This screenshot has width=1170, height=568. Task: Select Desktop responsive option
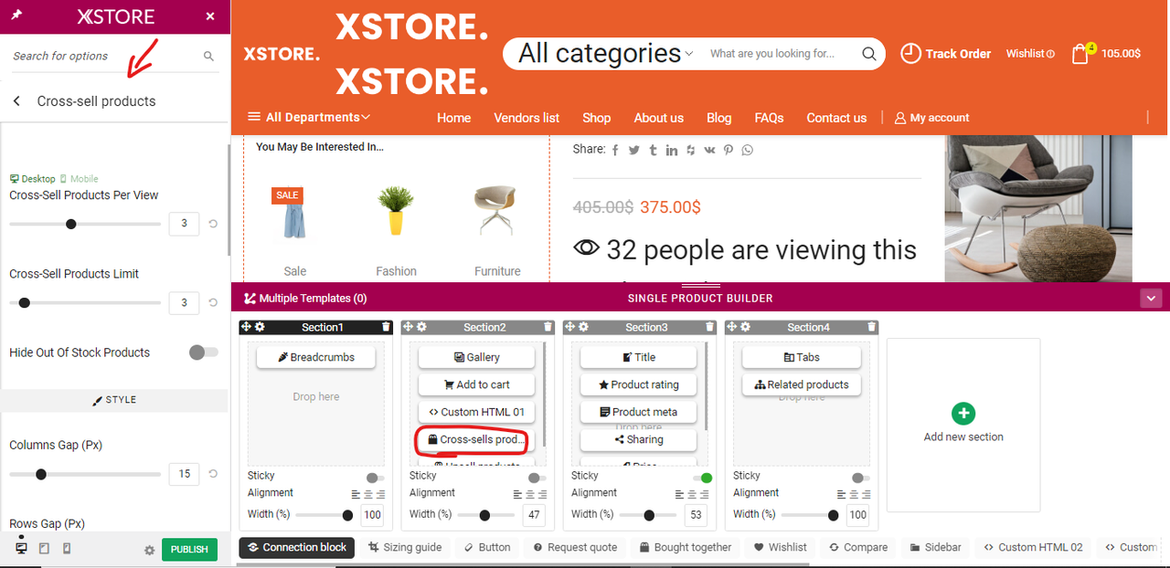coord(33,179)
